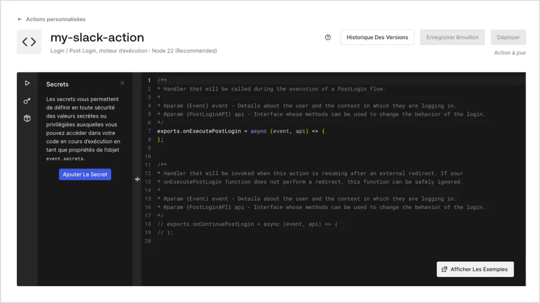This screenshot has width=540, height=303.
Task: Click the closing '};' on line 8
Action: point(161,140)
